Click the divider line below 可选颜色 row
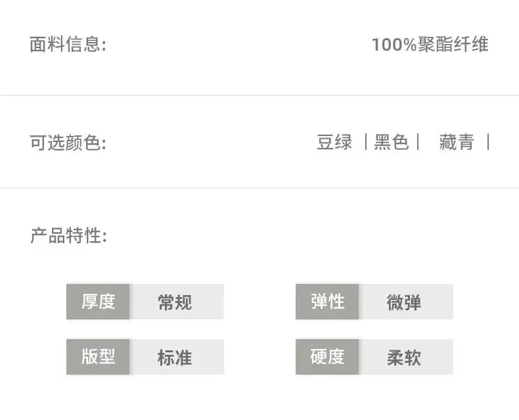The width and height of the screenshot is (519, 420). [x=259, y=188]
